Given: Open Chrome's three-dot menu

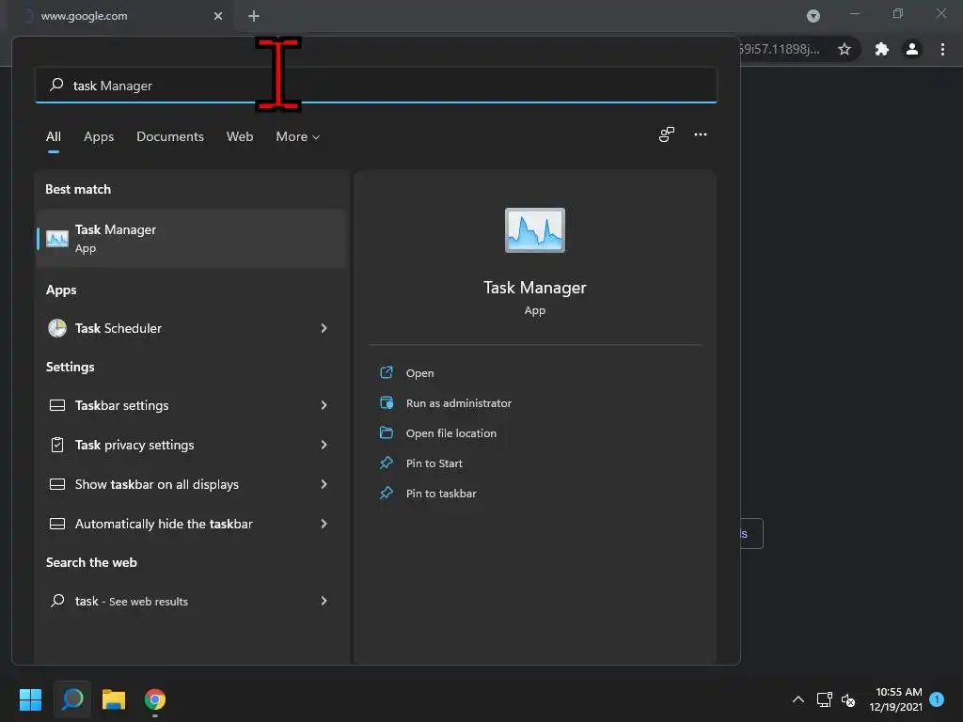Looking at the screenshot, I should coord(942,49).
